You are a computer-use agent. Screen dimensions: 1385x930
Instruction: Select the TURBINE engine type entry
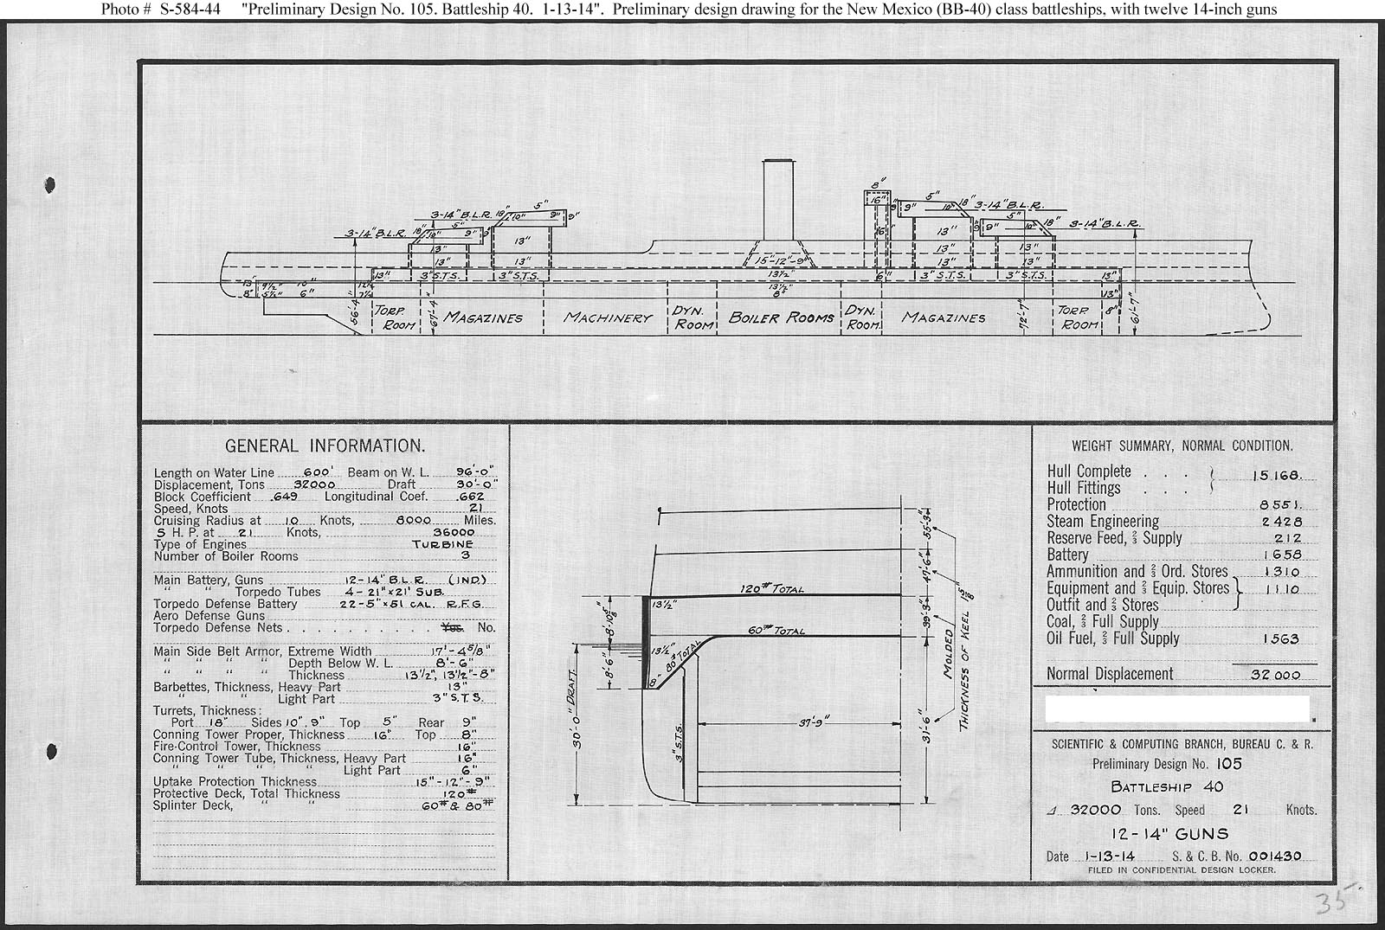442,544
